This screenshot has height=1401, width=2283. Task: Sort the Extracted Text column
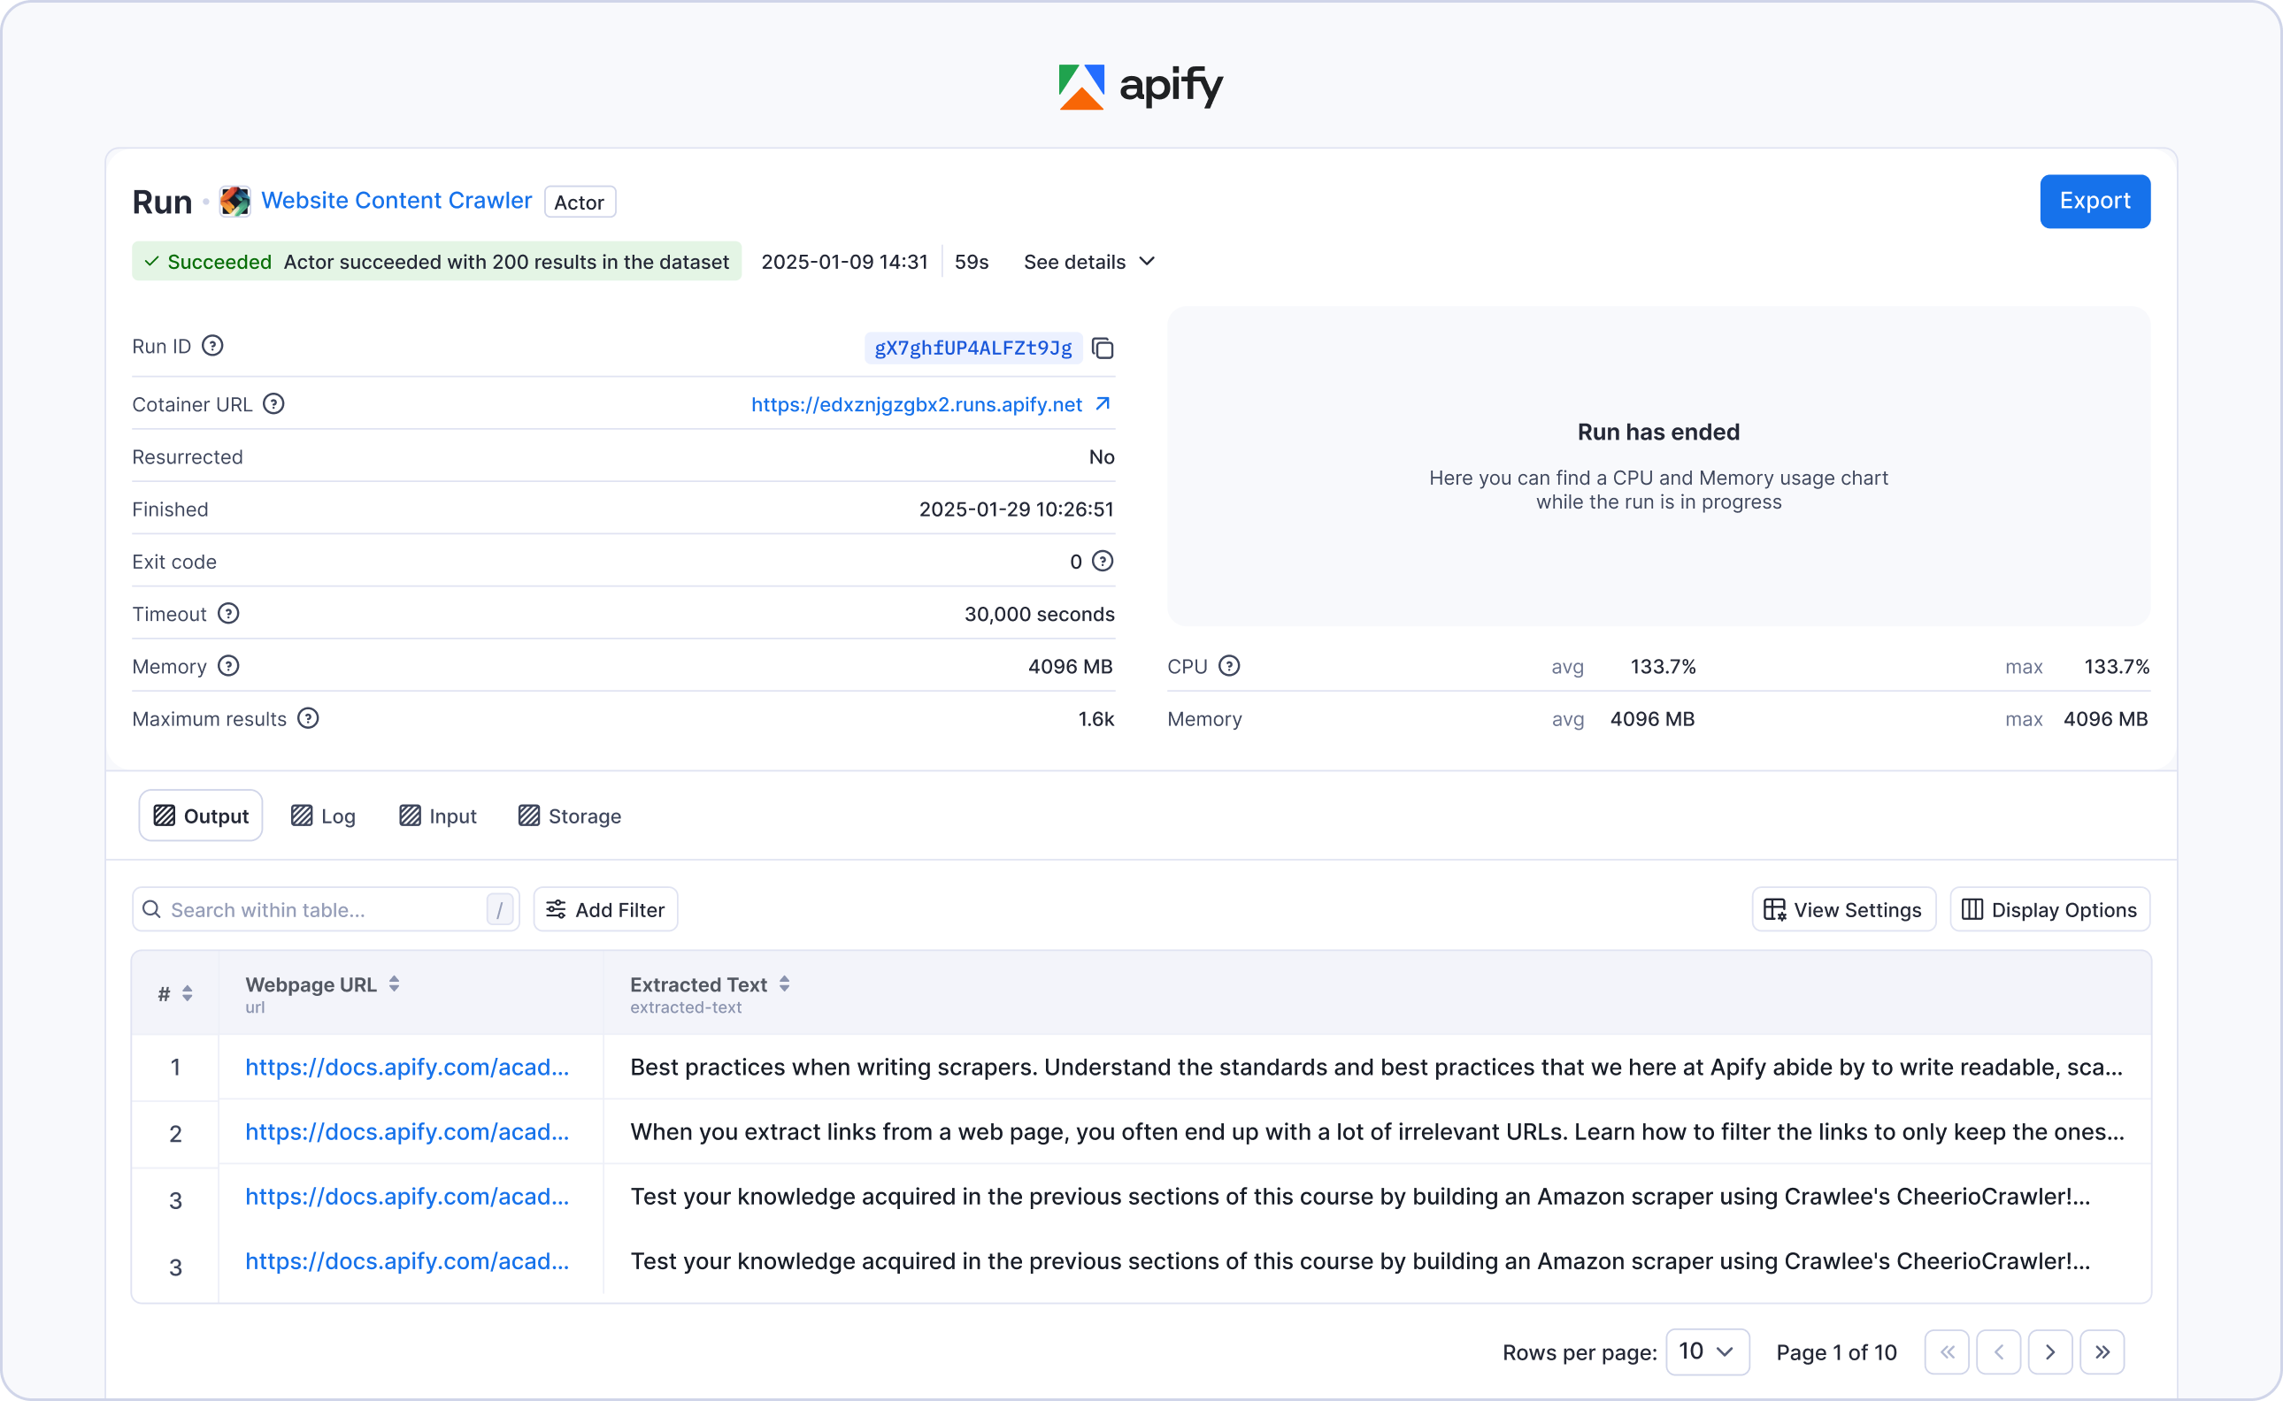pyautogui.click(x=784, y=984)
